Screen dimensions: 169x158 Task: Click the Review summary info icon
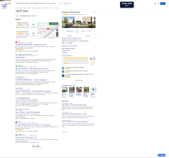pos(72,55)
